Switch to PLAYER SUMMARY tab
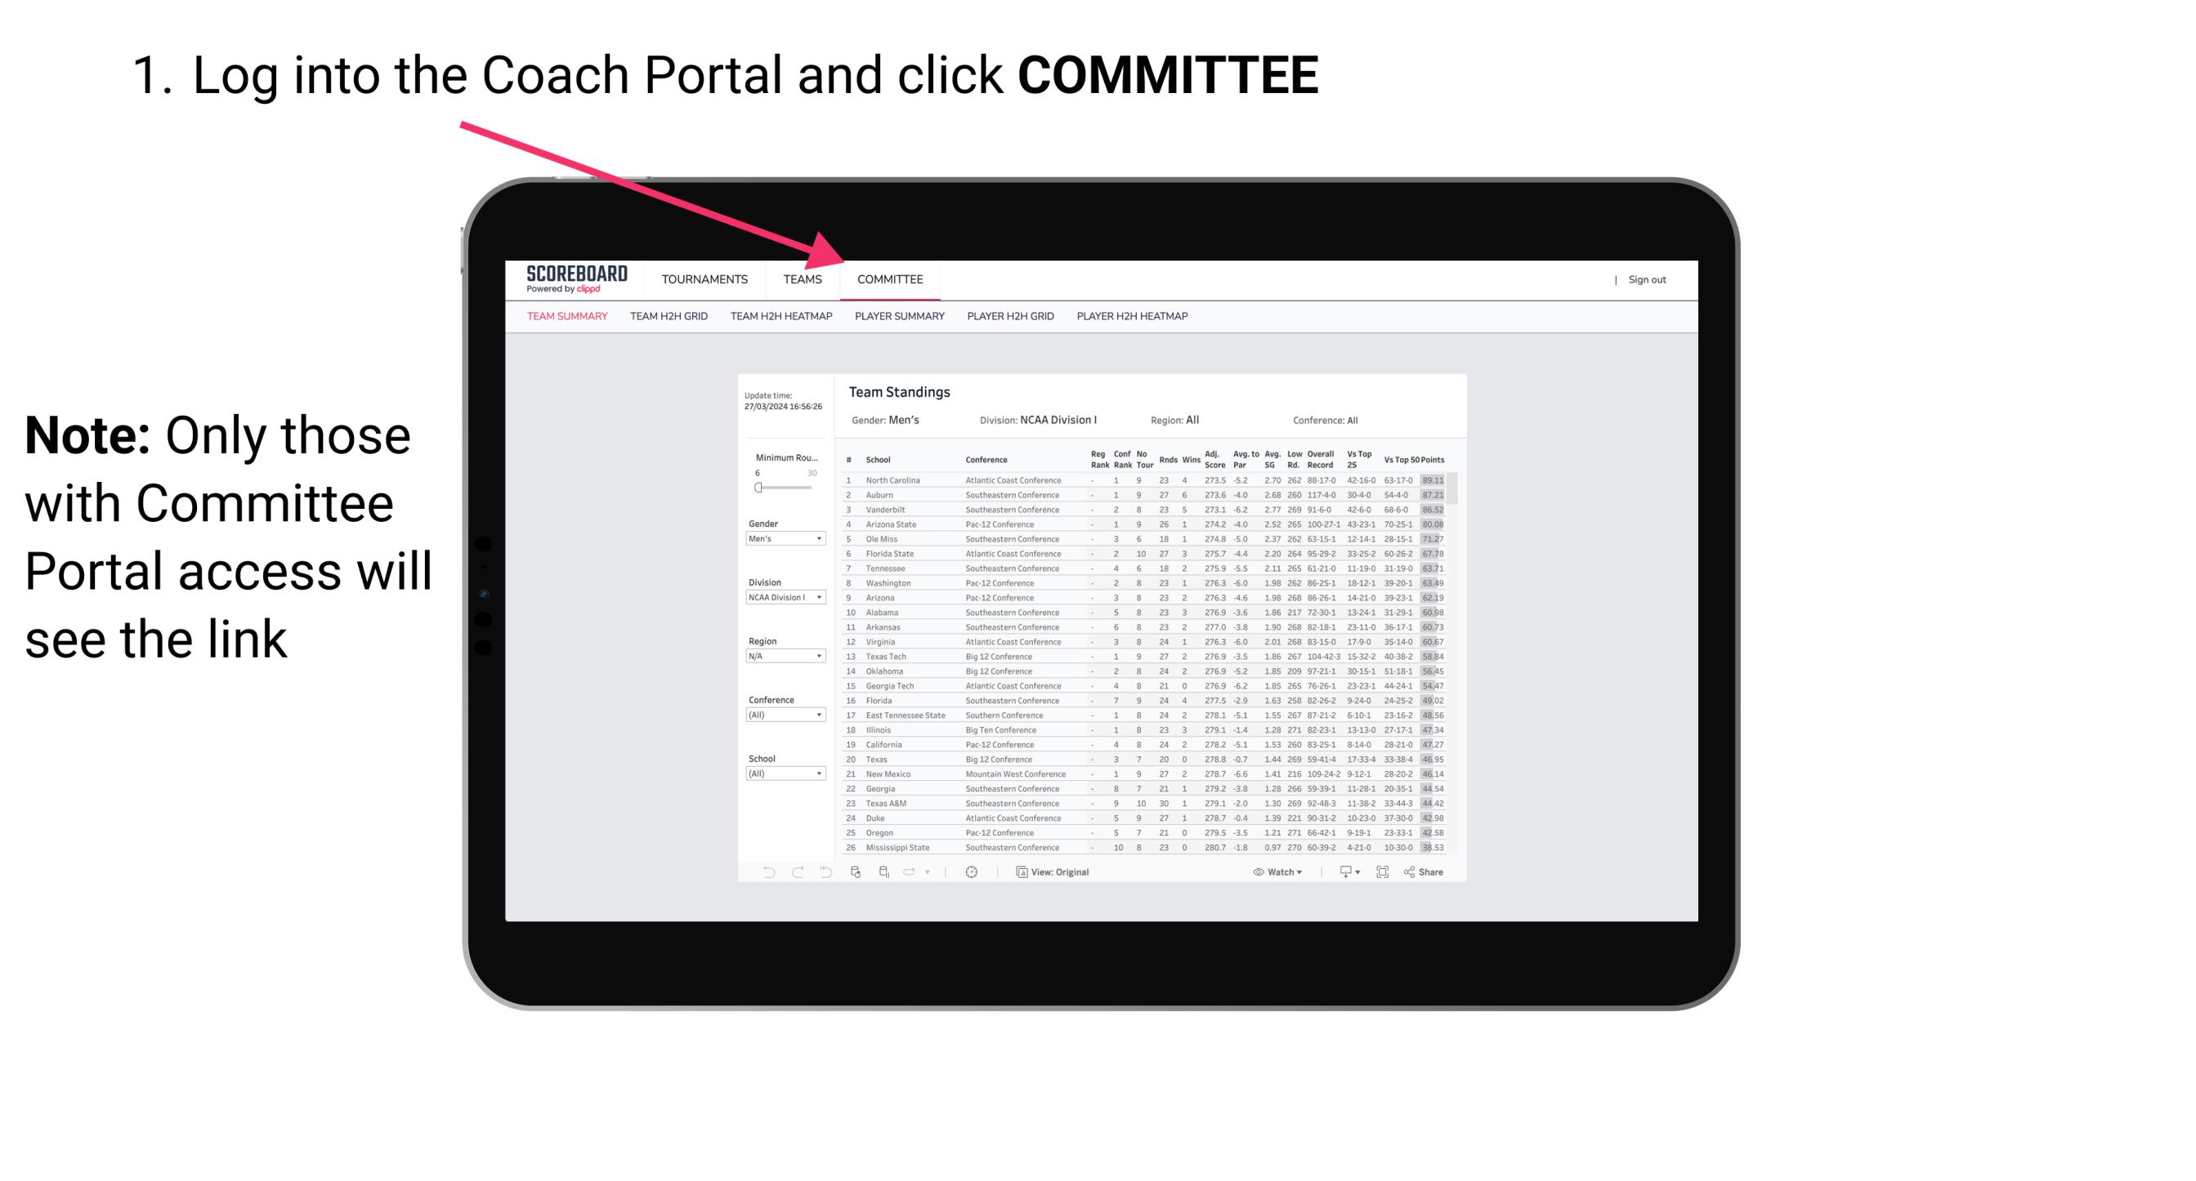 click(898, 317)
